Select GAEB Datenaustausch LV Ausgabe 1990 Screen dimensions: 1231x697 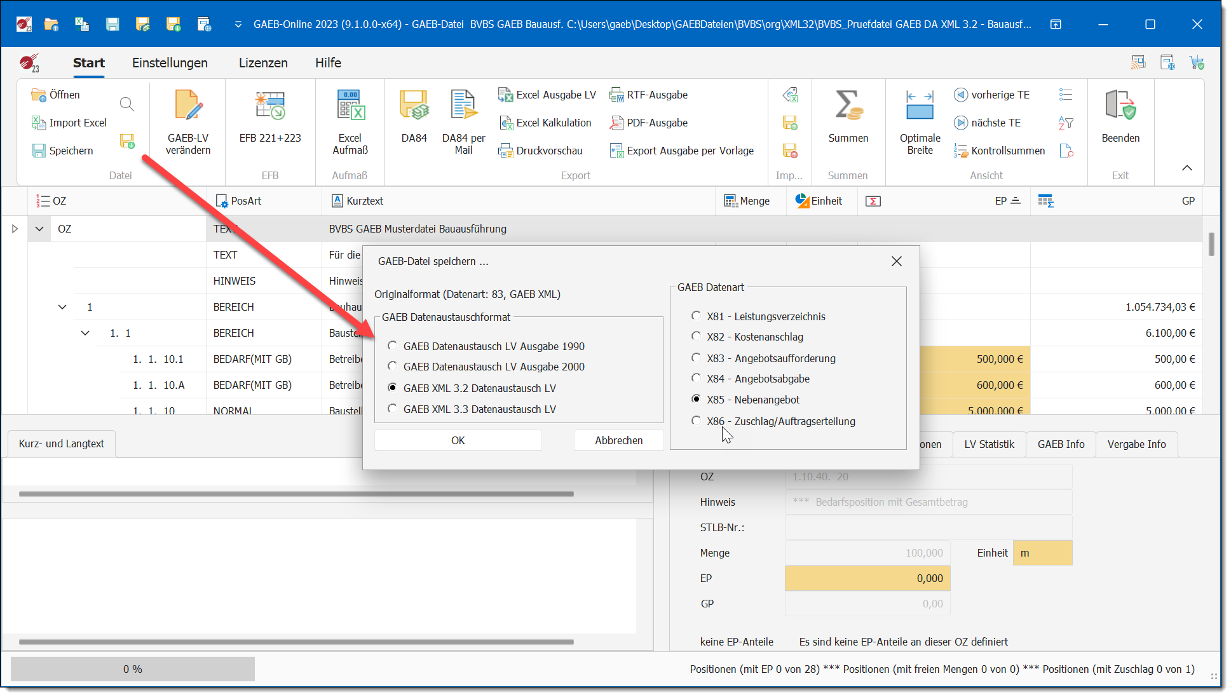(x=393, y=346)
